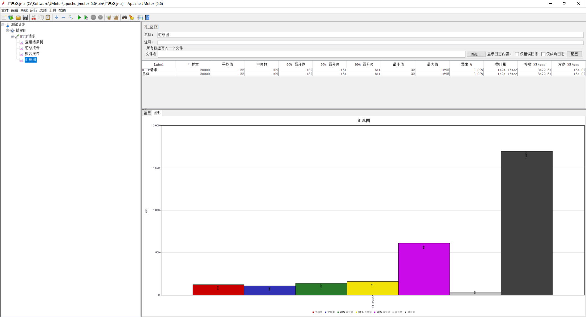
Task: Collapse the HTTP请求 tree node
Action: 12,36
